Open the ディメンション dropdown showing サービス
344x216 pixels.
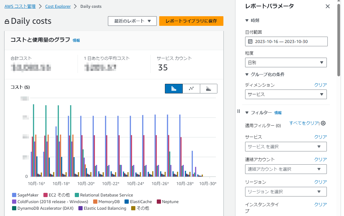(286, 94)
